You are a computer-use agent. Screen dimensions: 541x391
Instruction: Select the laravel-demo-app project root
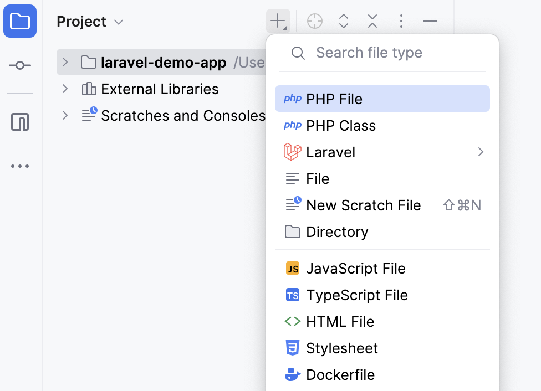pos(163,63)
